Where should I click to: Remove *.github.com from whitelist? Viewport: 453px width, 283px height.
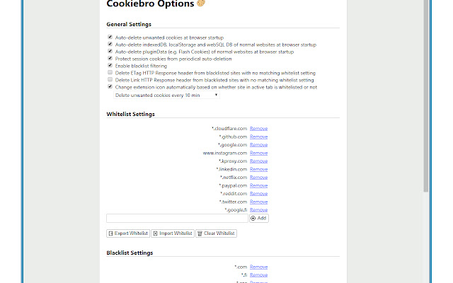(258, 137)
